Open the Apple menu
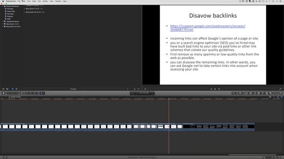Viewport: 284px width, 159px height. (x=3, y=1)
